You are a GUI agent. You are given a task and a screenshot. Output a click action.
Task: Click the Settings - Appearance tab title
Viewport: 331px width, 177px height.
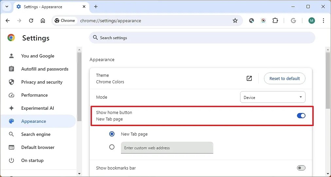43,7
